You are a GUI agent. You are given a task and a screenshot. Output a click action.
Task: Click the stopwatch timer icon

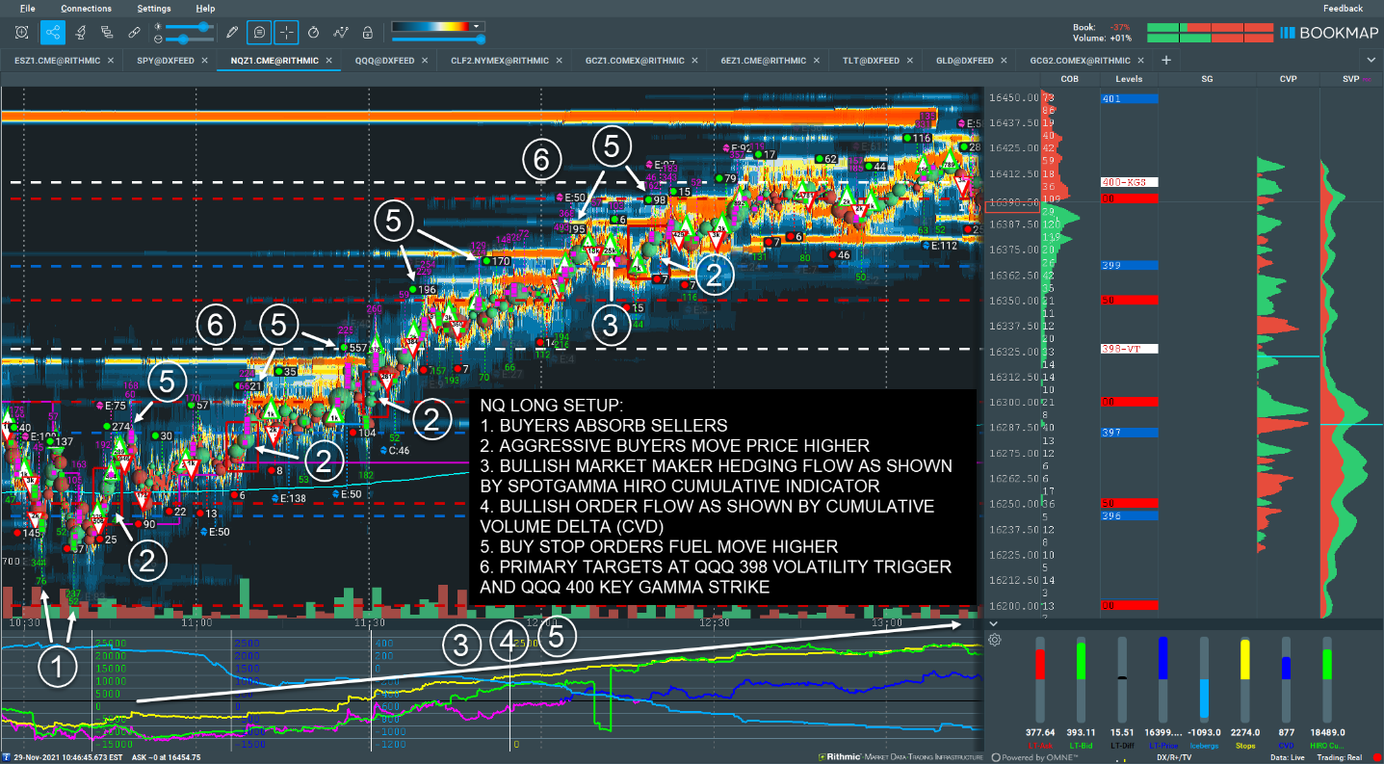313,32
